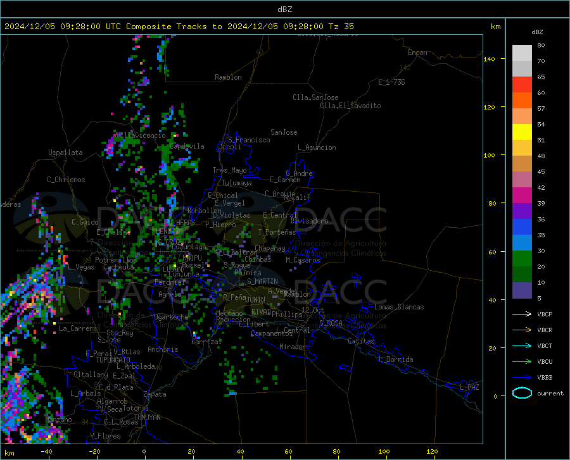Click the 'current' legend label

tap(550, 393)
